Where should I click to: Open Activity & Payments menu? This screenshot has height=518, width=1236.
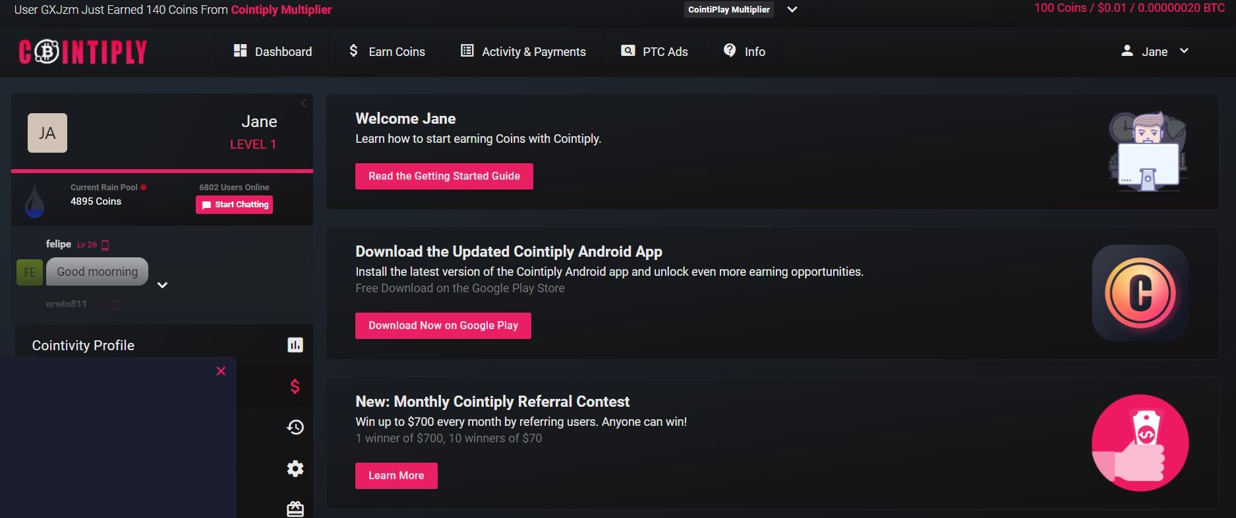tap(523, 51)
